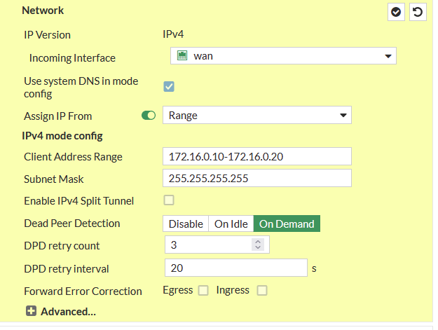Click the DPD retry count field
438x330 pixels.
(217, 245)
